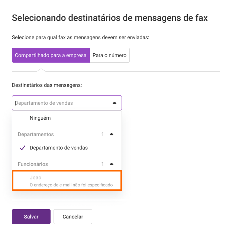This screenshot has width=232, height=236.
Task: Collapse the Funcionários group arrow
Action: 112,164
